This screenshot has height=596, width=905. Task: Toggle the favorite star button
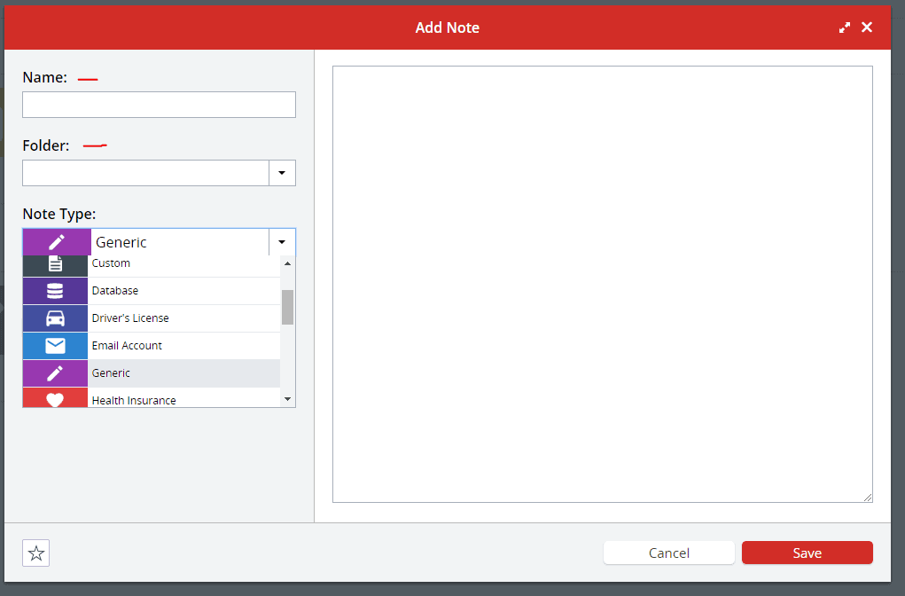(36, 553)
